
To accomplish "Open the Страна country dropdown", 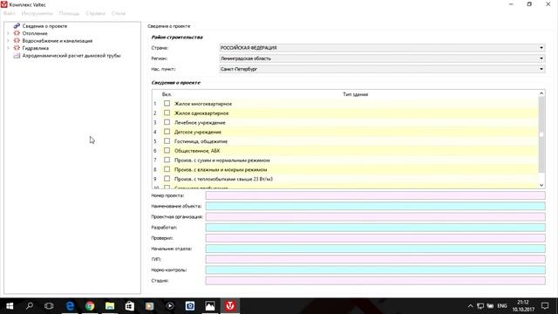I will [x=382, y=48].
